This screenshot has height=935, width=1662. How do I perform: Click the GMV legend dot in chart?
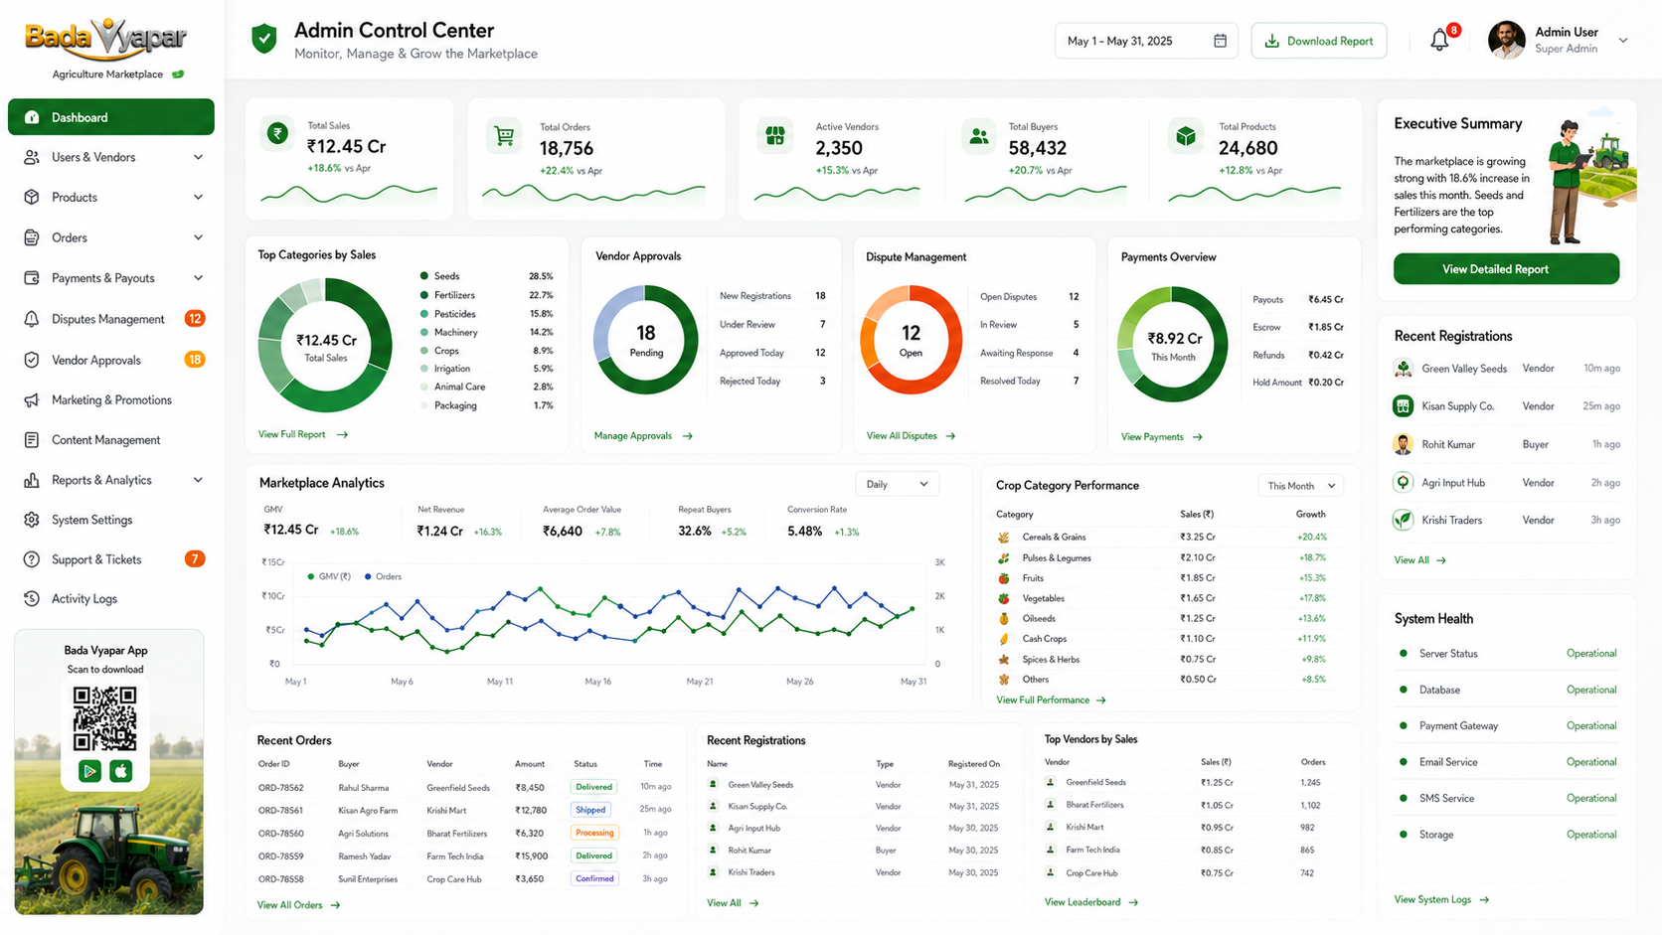click(311, 576)
